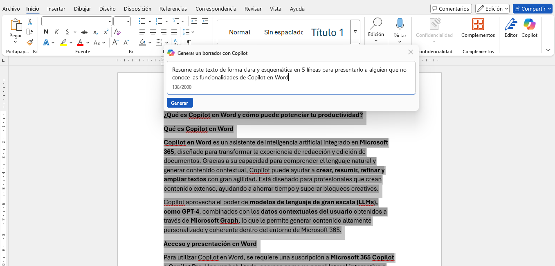Apply yellow text highlight color
Image resolution: width=555 pixels, height=266 pixels.
tap(63, 43)
